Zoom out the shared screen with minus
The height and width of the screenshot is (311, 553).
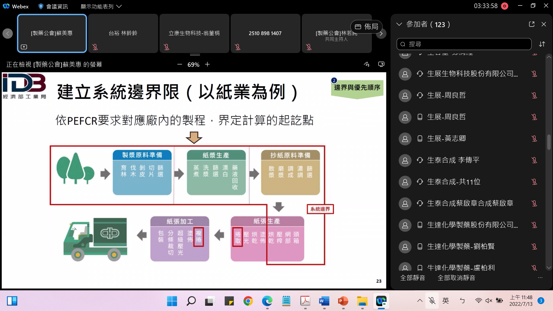(180, 65)
